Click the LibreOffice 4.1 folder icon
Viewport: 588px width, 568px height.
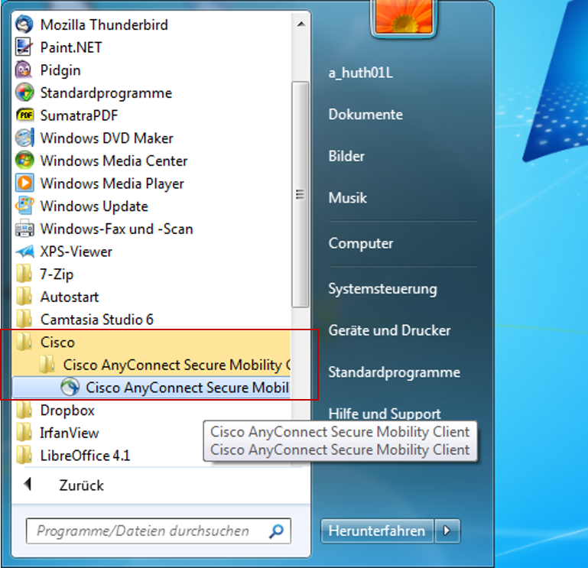pos(24,456)
